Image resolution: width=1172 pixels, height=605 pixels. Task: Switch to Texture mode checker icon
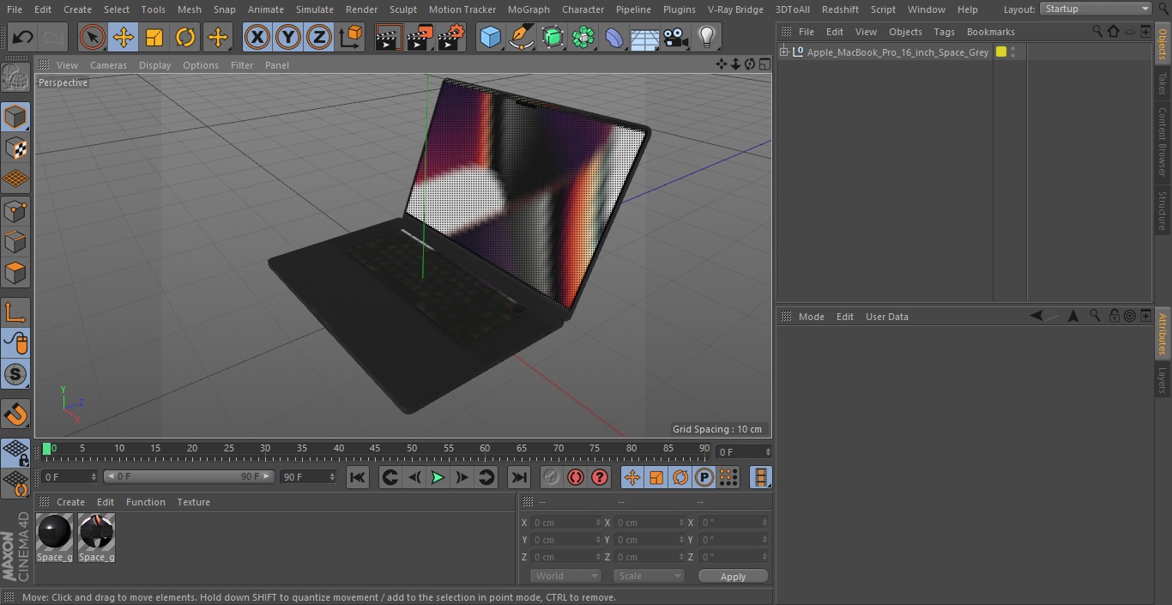click(15, 148)
